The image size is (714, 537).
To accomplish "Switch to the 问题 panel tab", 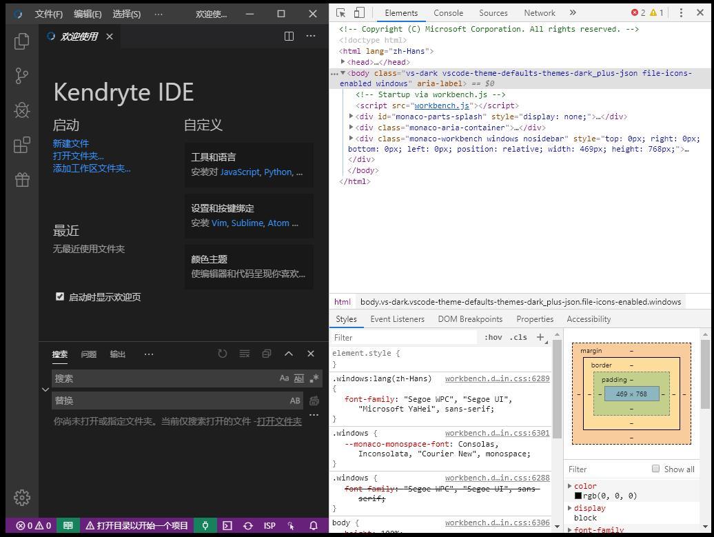I will click(x=88, y=354).
